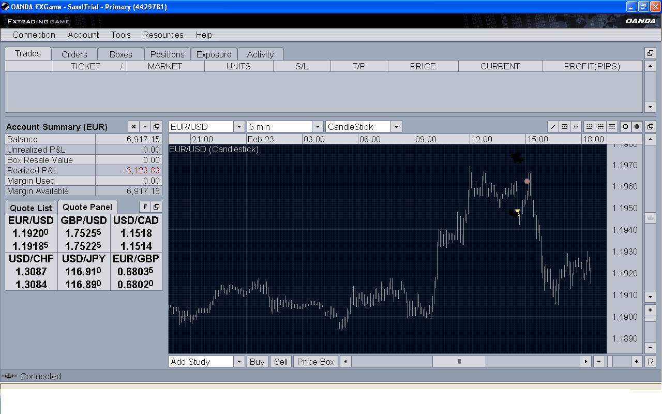Sort trades by the TICKET column header
The width and height of the screenshot is (662, 414).
[88, 66]
